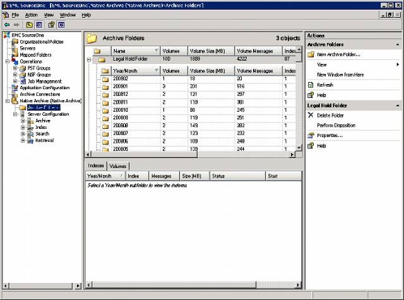This screenshot has height=300, width=404.
Task: Click the PST Groups tree icon
Action: [23, 68]
